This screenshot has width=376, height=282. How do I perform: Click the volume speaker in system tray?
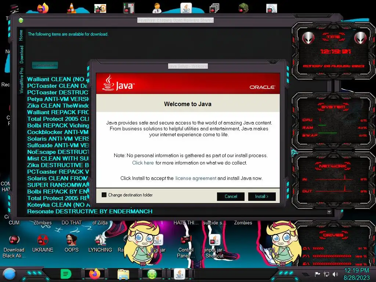coord(335,274)
